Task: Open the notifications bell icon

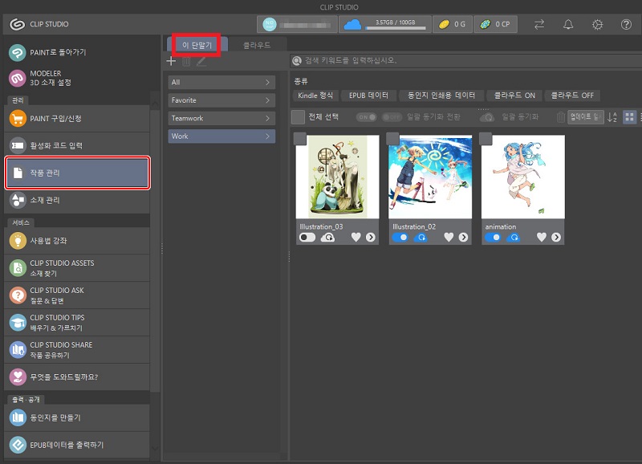Action: click(568, 24)
